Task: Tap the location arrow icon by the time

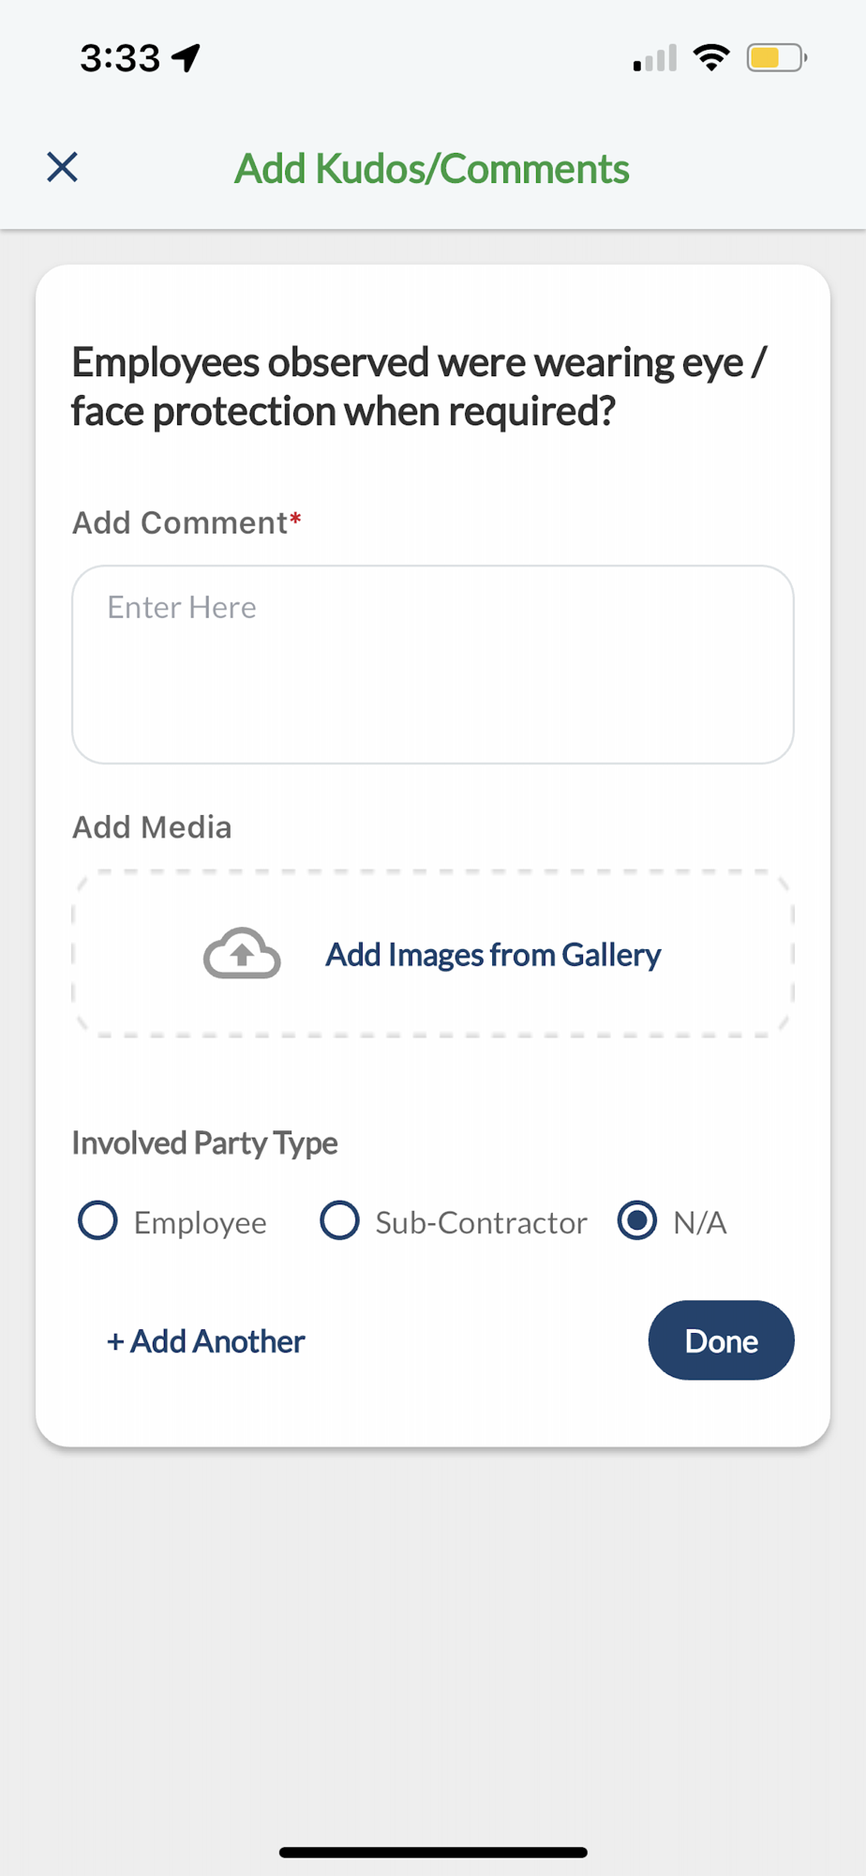Action: pos(187,58)
